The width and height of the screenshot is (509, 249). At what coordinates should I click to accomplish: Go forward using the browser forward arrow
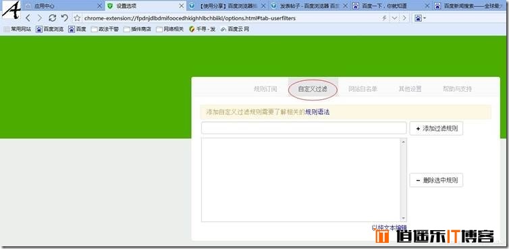click(40, 18)
